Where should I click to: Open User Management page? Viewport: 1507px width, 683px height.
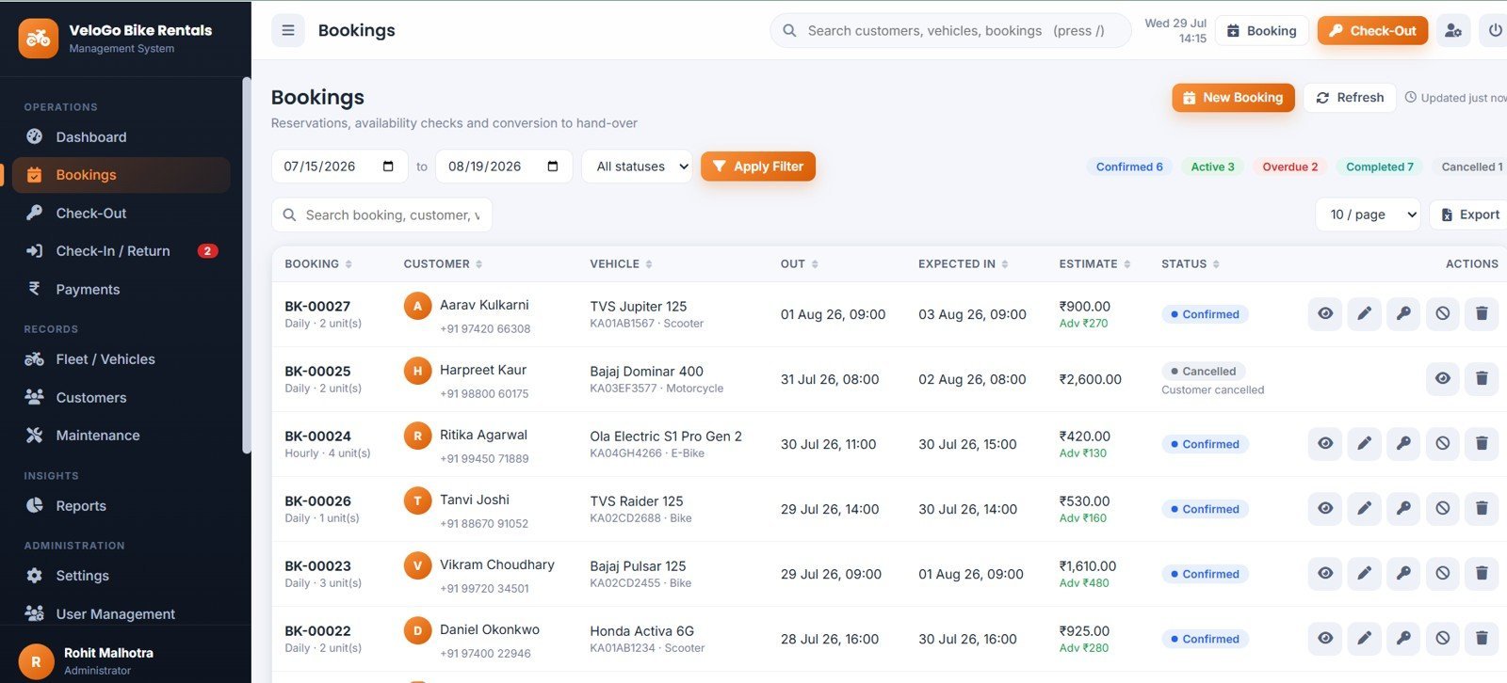[x=122, y=613]
